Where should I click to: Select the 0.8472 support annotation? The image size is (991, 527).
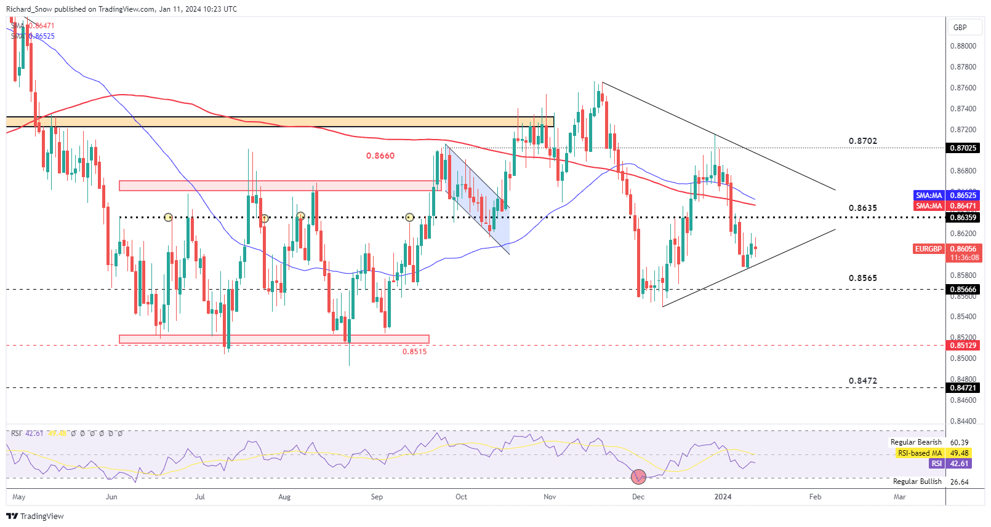(863, 381)
